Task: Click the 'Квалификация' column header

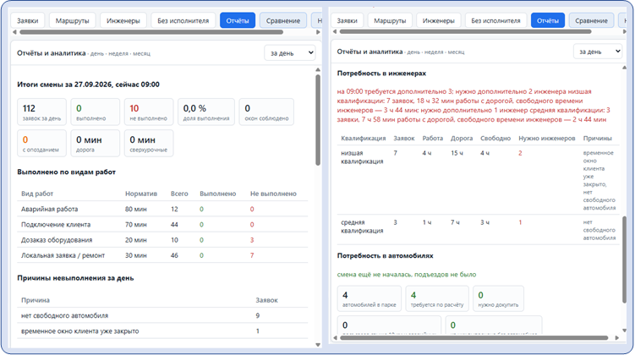Action: point(364,138)
